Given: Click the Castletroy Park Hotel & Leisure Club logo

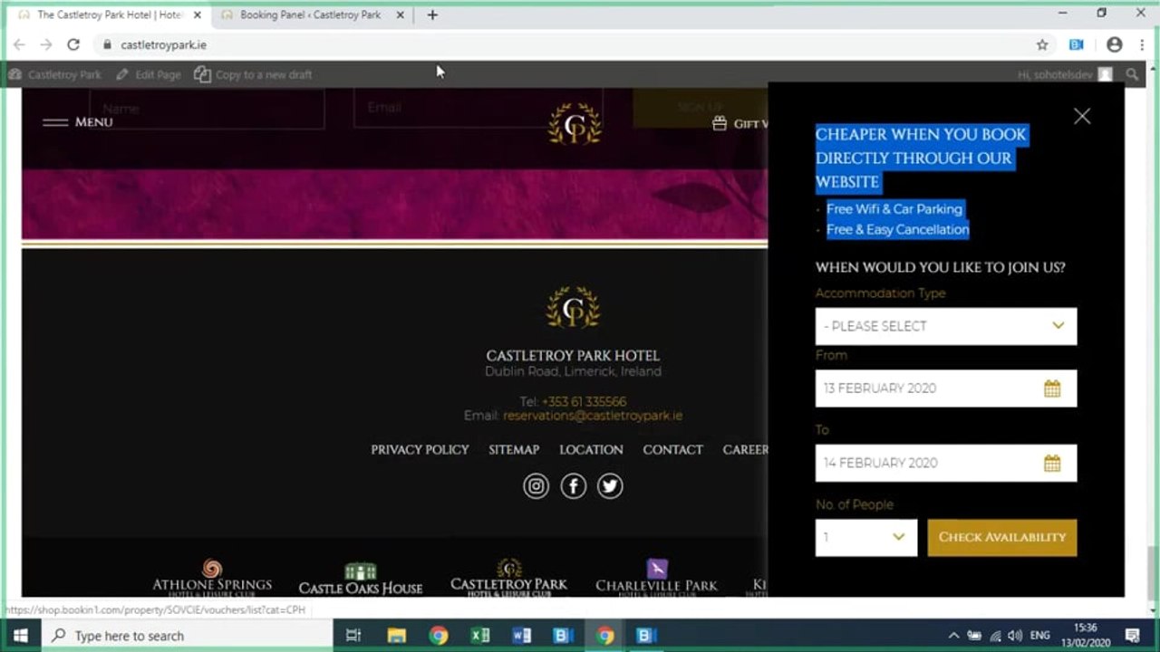Looking at the screenshot, I should 509,578.
